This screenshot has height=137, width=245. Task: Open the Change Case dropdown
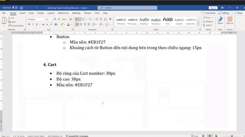tap(64, 19)
